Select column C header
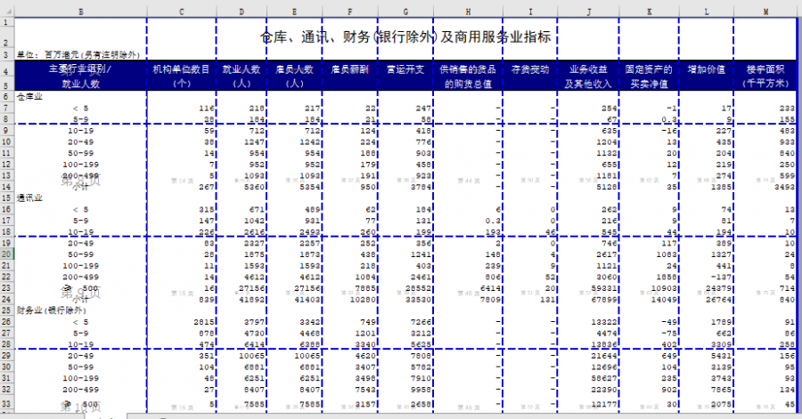 pyautogui.click(x=182, y=12)
